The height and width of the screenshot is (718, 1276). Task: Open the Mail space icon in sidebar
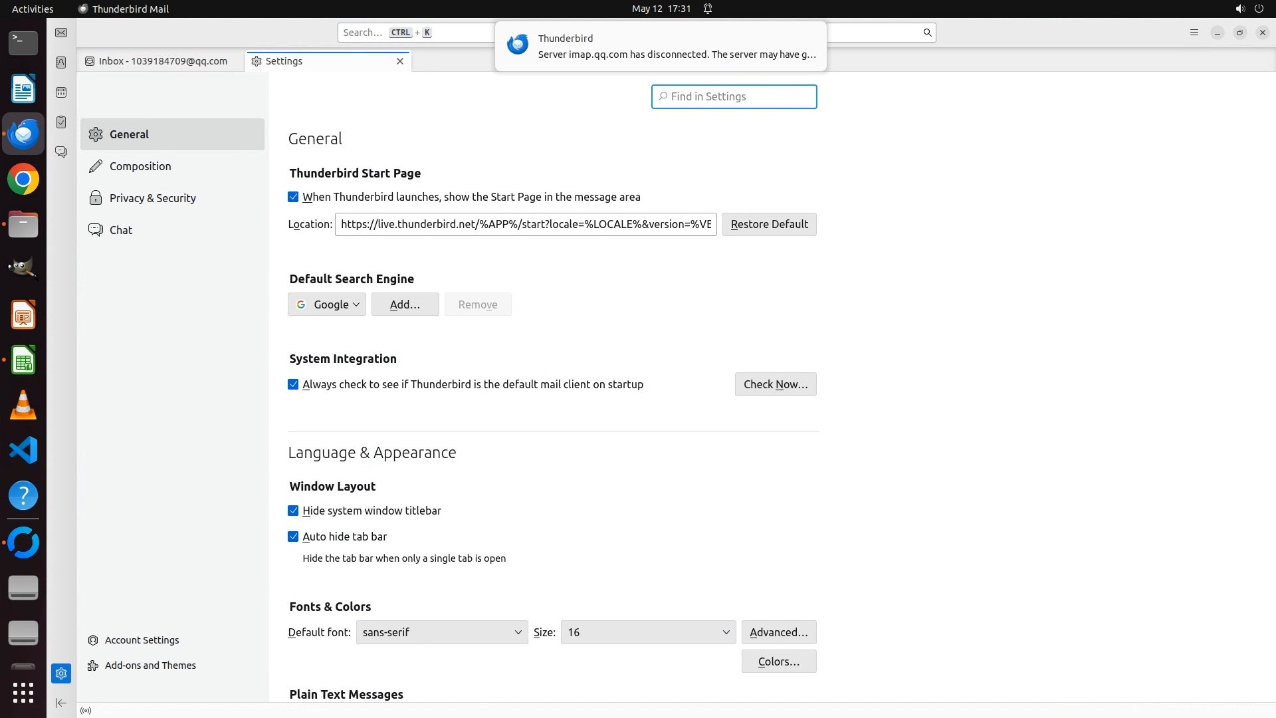(61, 33)
